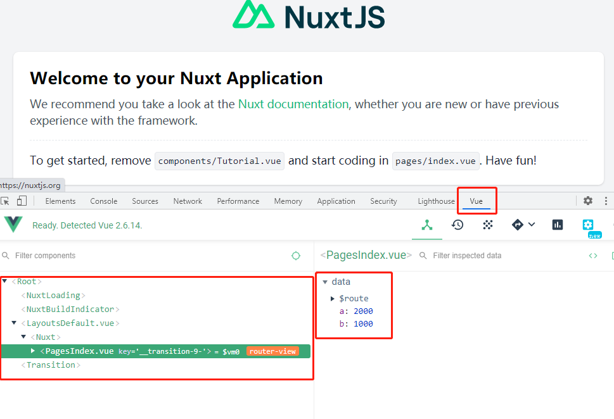Viewport: 614px width, 419px height.
Task: Switch to the Vue tab
Action: point(476,201)
